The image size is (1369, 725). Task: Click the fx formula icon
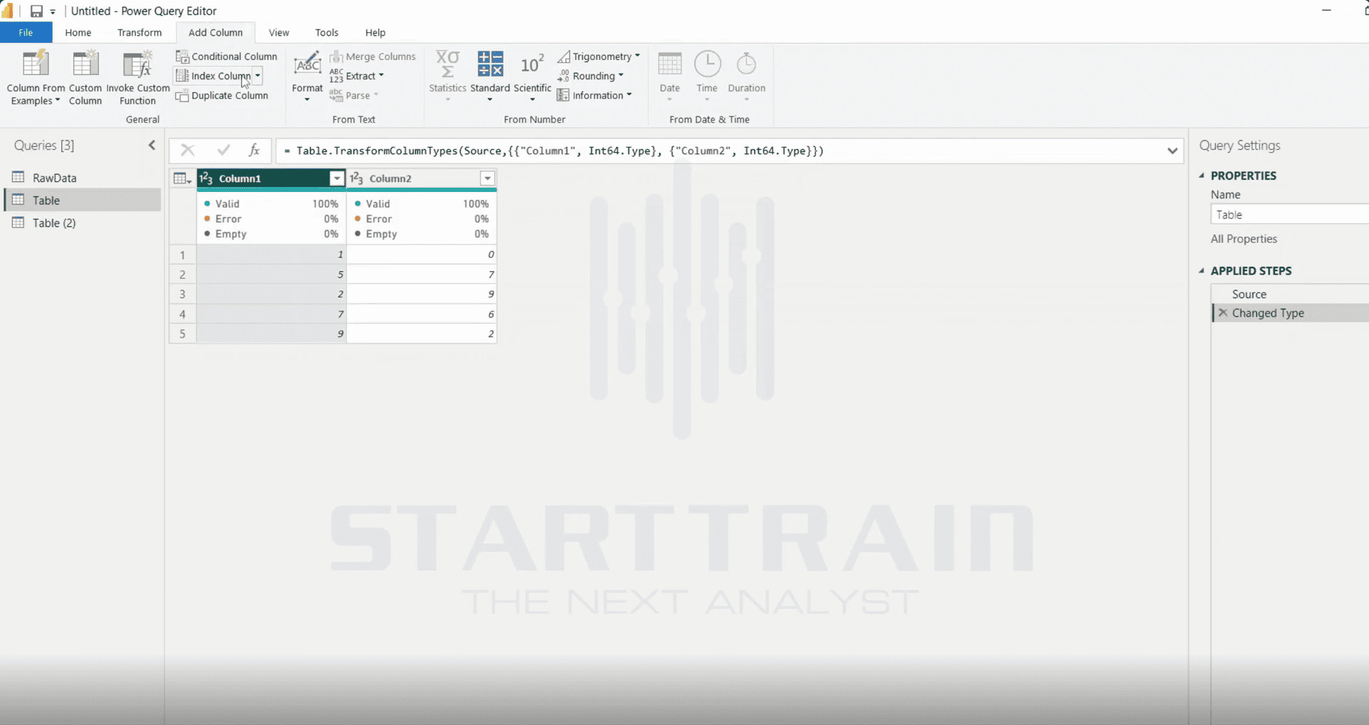coord(254,151)
